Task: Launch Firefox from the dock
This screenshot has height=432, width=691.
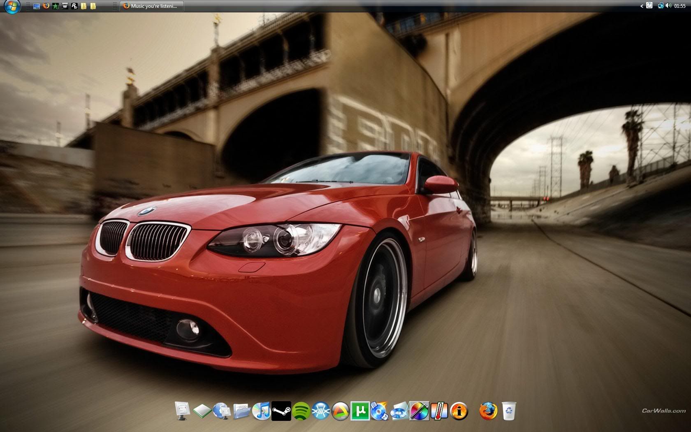Action: [x=488, y=411]
